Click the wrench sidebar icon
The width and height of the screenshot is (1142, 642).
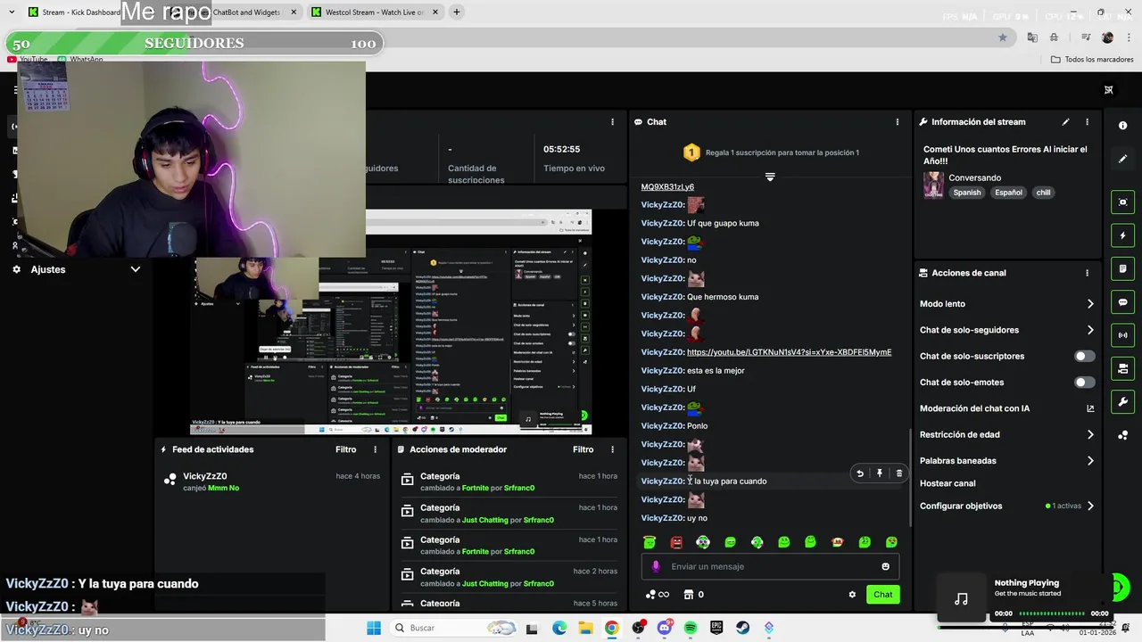(x=1122, y=402)
